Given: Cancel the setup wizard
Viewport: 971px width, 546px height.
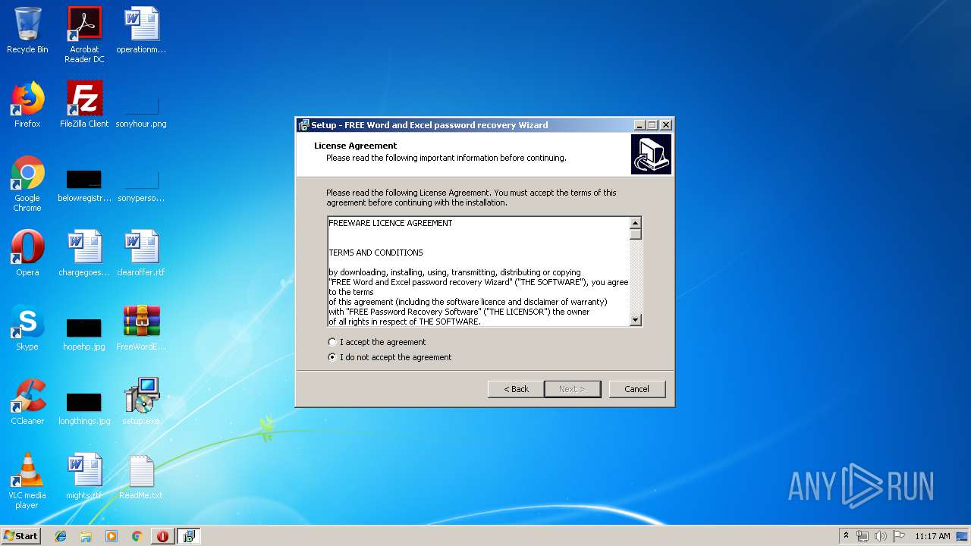Looking at the screenshot, I should (x=636, y=389).
